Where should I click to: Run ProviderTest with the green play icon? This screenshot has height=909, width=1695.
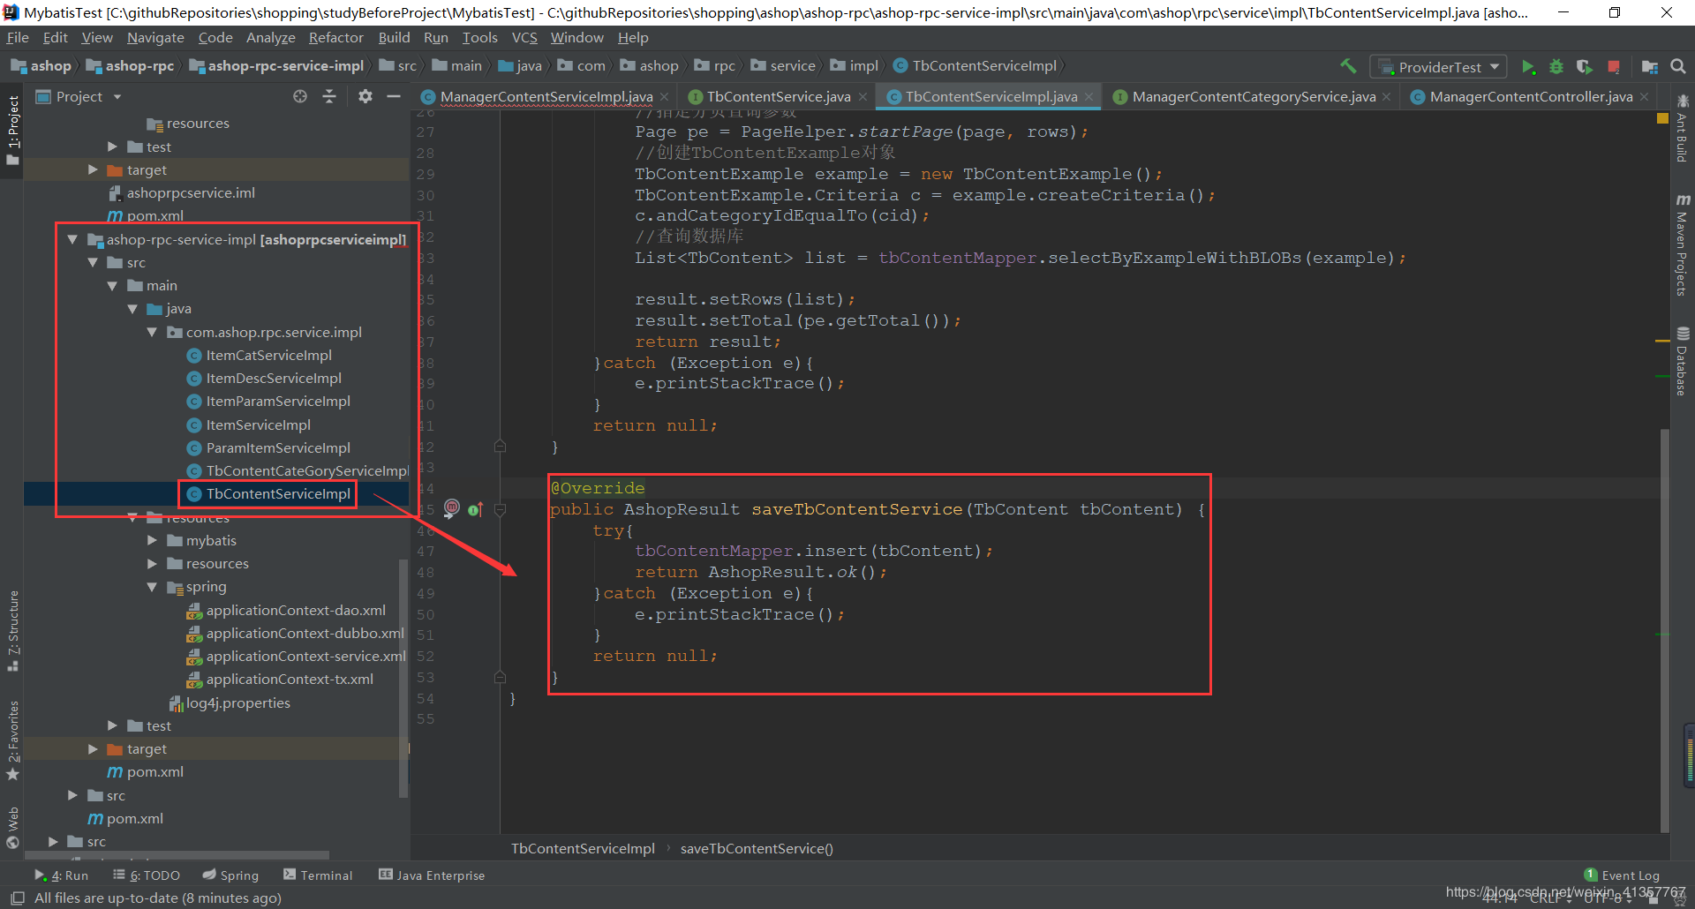tap(1528, 67)
